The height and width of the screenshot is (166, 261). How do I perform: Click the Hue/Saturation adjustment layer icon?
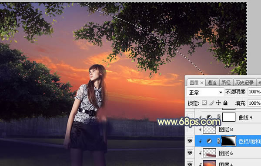tap(209, 141)
